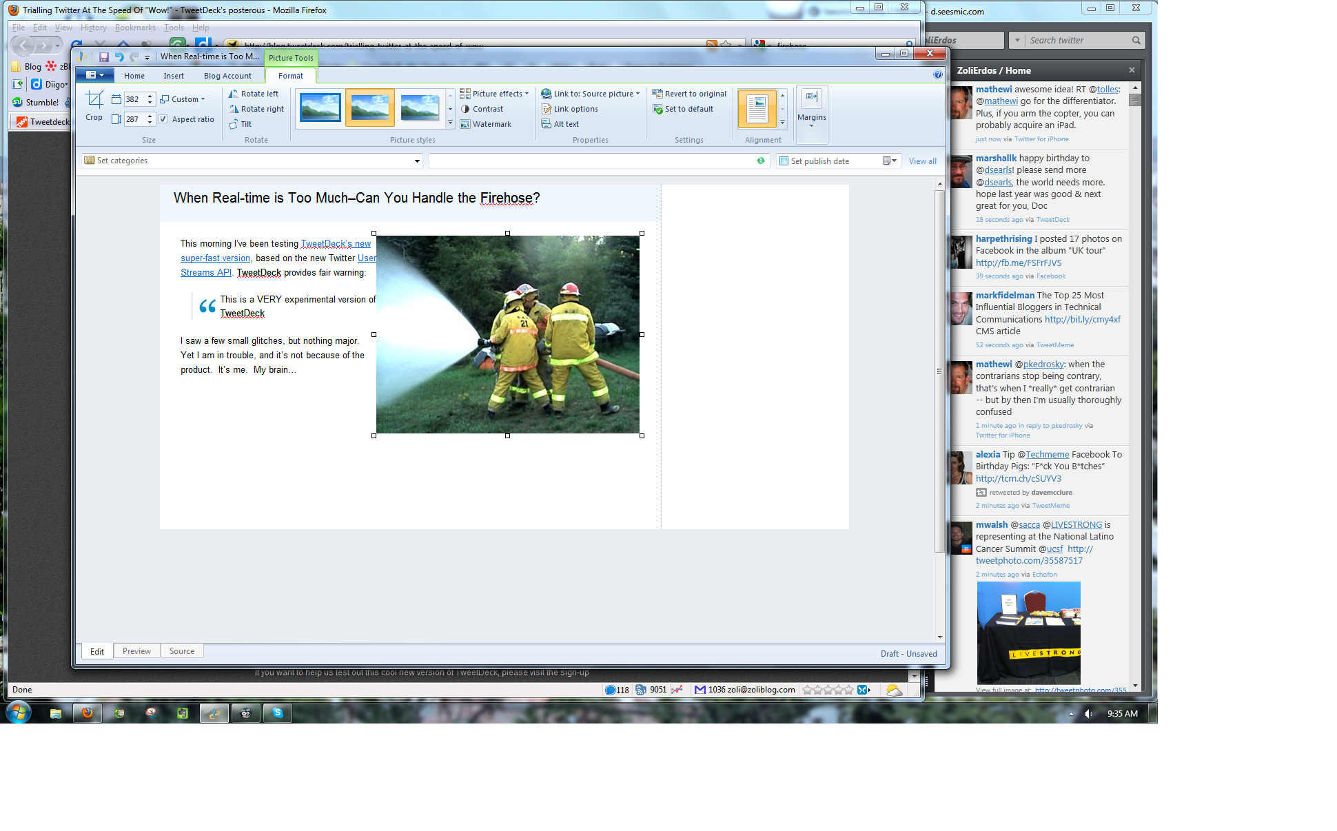
Task: Switch to the Source view tab
Action: 182,651
